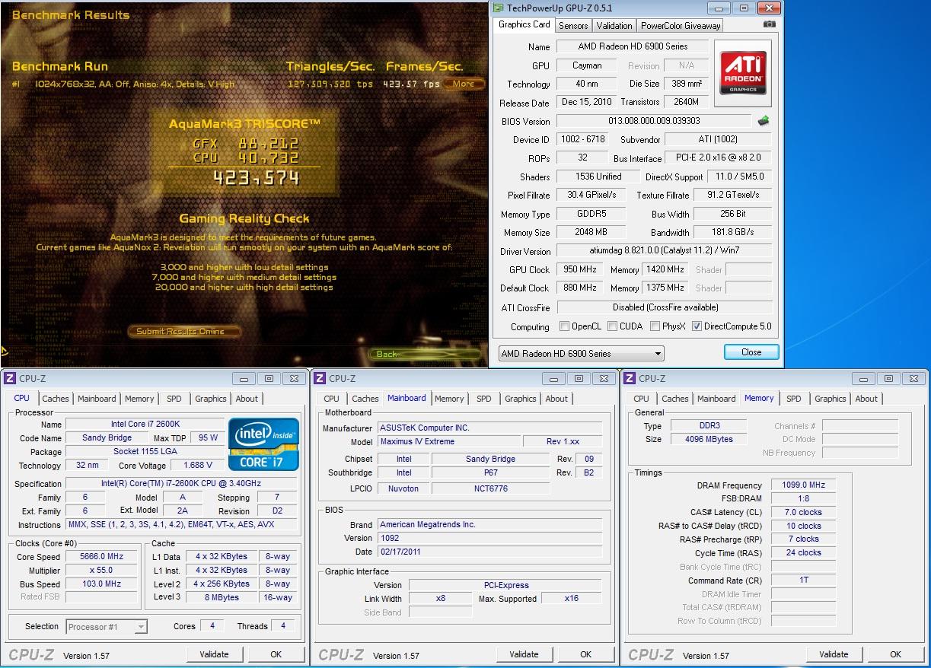
Task: Click the GPU-Z title bar app icon
Action: tap(498, 8)
